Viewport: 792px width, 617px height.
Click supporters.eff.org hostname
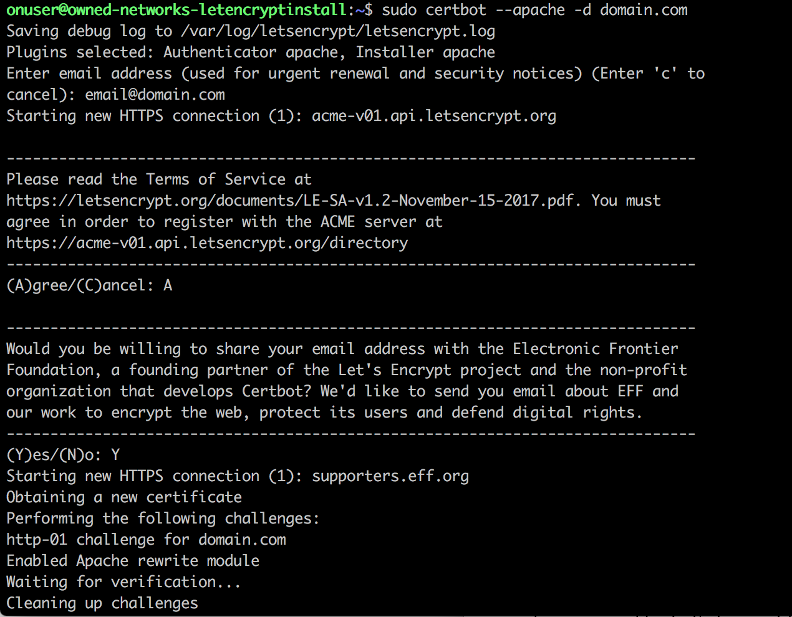tap(390, 476)
